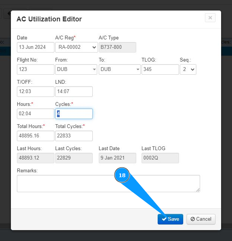
Task: Click the Save button
Action: pos(170,219)
